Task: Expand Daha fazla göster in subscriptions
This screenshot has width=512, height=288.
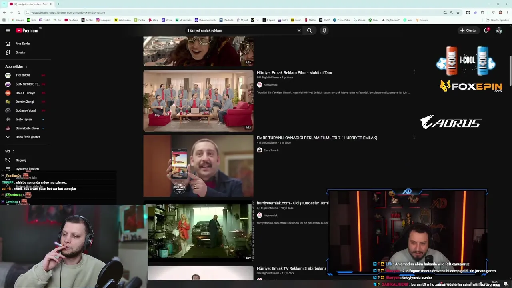Action: [x=23, y=137]
